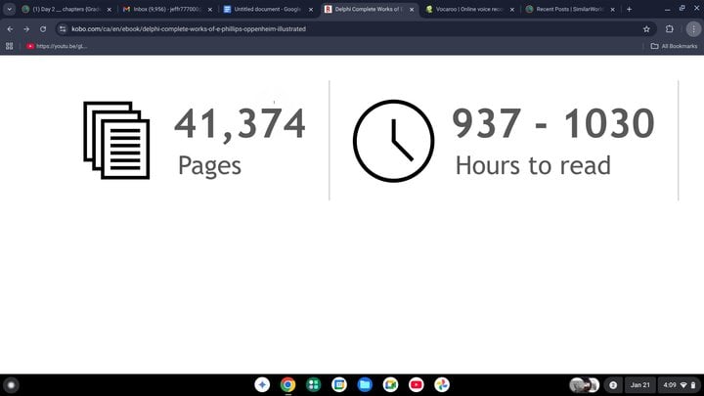Open Chrome three-dot menu
Image resolution: width=704 pixels, height=396 pixels.
[x=693, y=29]
